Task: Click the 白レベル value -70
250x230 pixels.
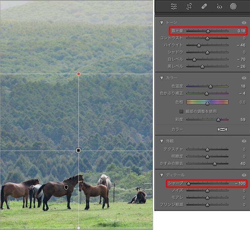Action: click(x=241, y=59)
